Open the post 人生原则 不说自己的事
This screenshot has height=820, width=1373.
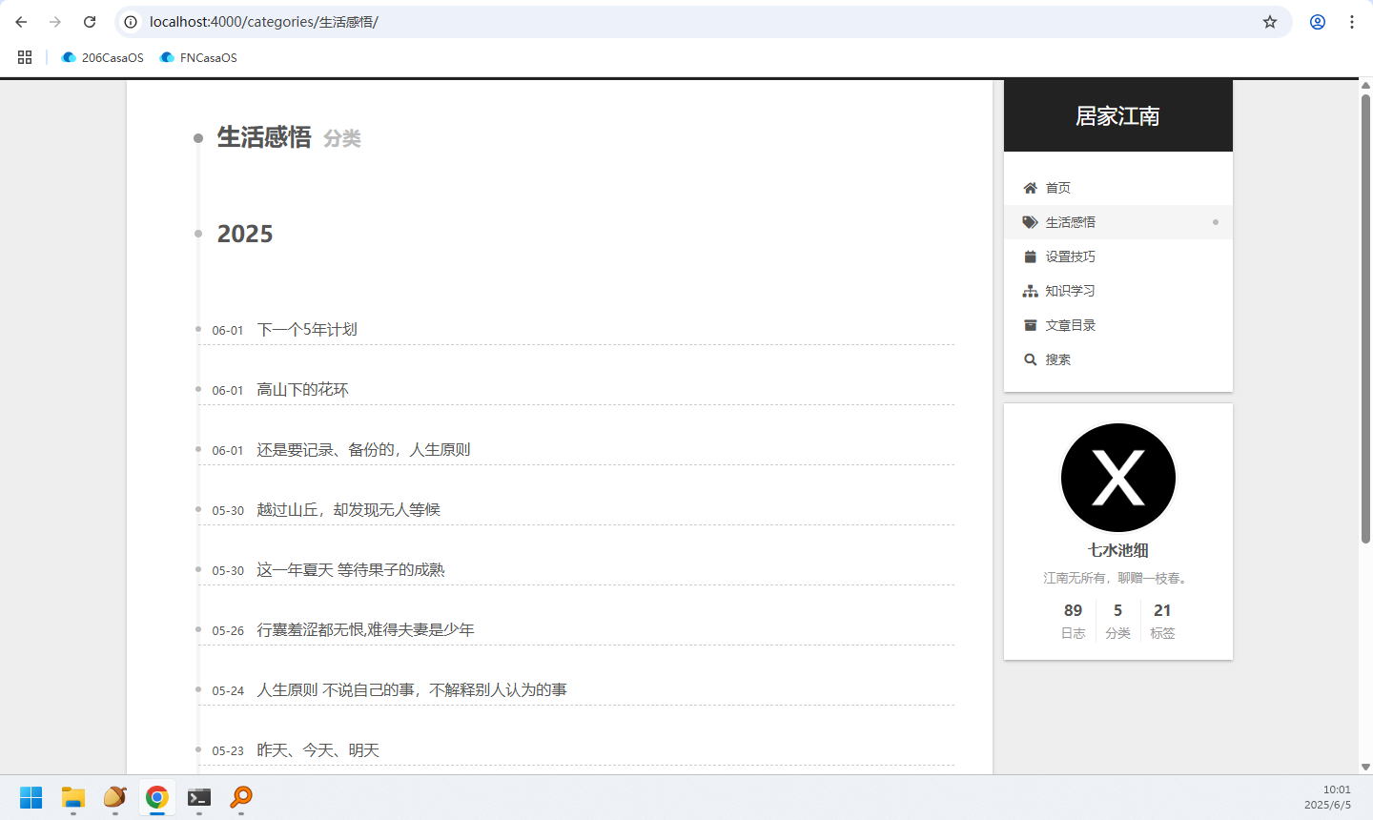coord(411,689)
